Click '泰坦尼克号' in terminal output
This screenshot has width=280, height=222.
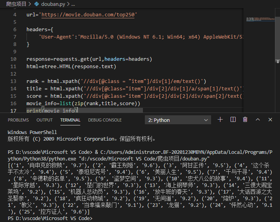pos(92,172)
